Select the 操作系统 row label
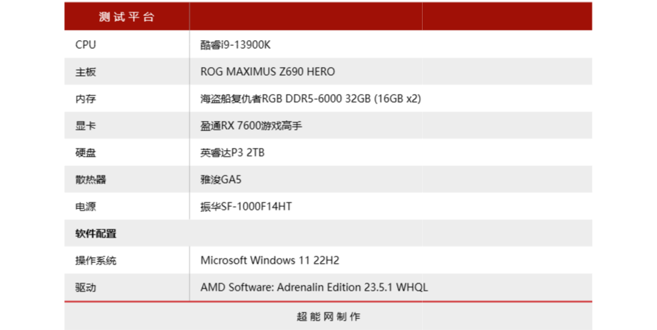657x330 pixels. point(96,261)
